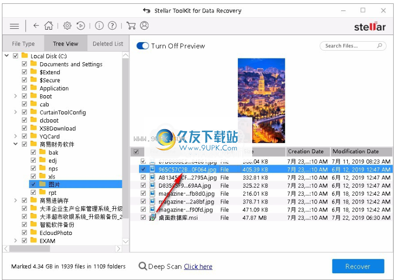Click the EcloudPhoto folder icon

click(x=33, y=232)
